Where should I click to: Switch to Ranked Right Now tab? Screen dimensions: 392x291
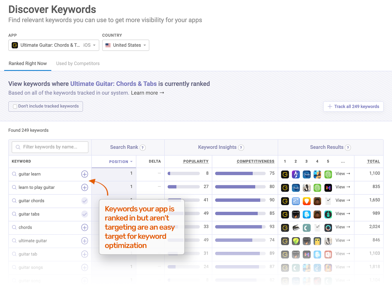coord(28,63)
